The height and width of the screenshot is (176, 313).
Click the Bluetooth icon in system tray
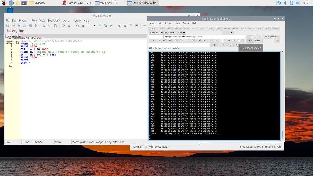[284, 3]
